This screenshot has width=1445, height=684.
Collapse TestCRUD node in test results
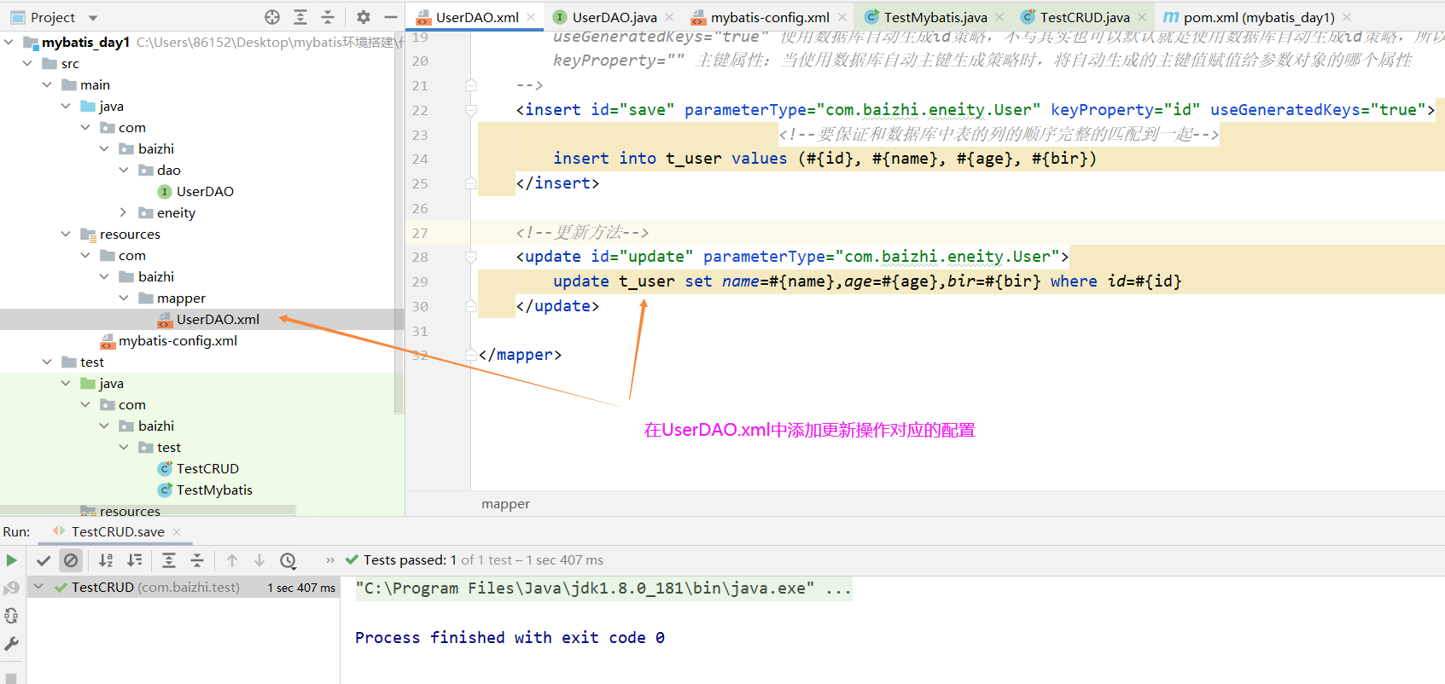38,587
